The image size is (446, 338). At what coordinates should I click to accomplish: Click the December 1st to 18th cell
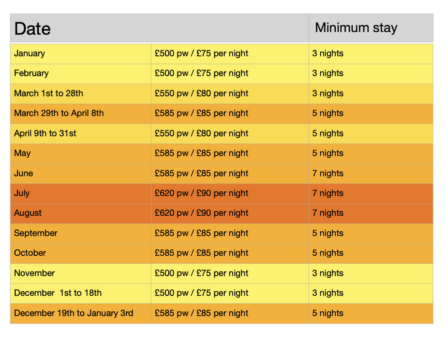point(58,293)
